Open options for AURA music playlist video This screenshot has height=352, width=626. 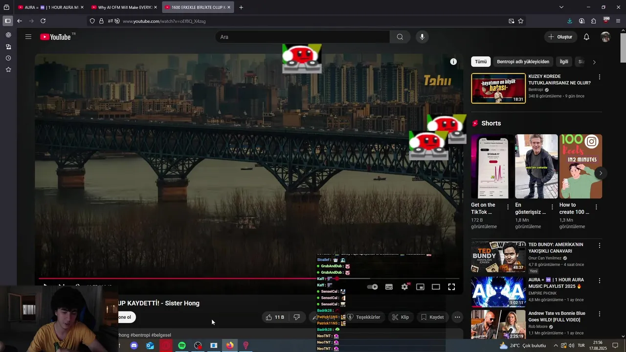point(600,281)
